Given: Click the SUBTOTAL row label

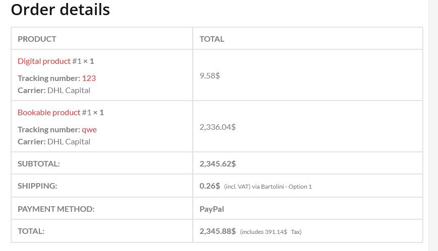Looking at the screenshot, I should [x=38, y=163].
